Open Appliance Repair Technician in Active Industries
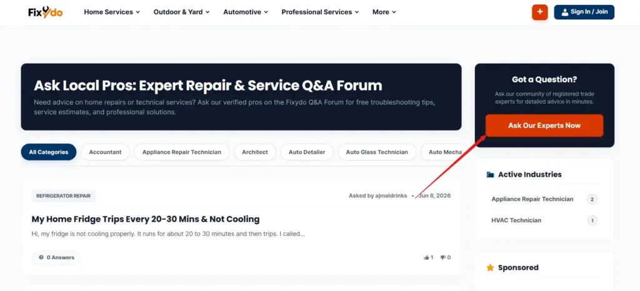The width and height of the screenshot is (640, 291). [532, 199]
